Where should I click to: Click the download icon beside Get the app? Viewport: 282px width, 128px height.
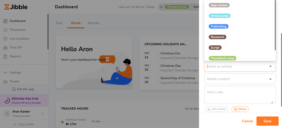tap(14, 89)
